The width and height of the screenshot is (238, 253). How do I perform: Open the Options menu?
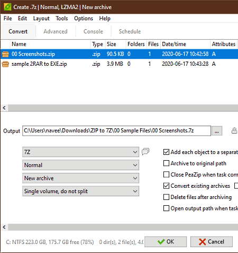(84, 19)
